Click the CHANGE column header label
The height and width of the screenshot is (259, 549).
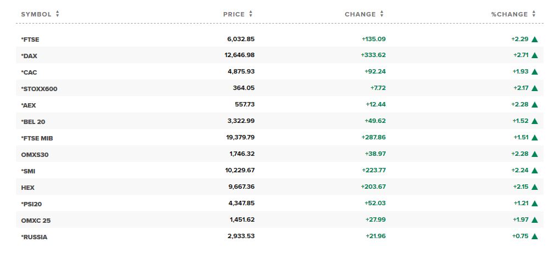361,14
